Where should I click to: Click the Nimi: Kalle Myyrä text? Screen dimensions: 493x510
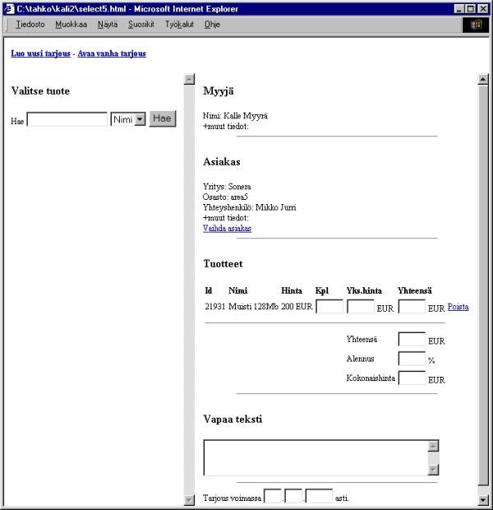coord(235,116)
